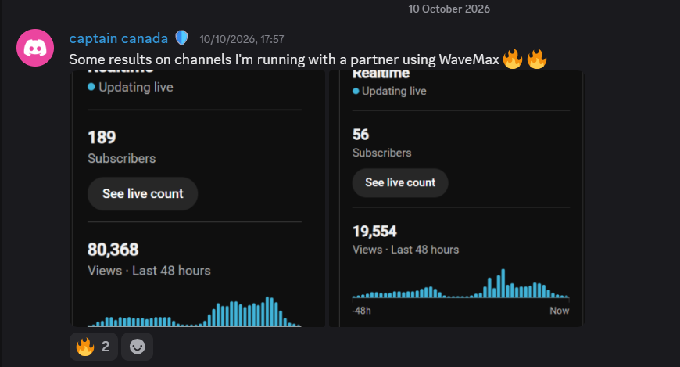680x367 pixels.
Task: Click Updating live status in left screenshot
Action: click(x=131, y=88)
